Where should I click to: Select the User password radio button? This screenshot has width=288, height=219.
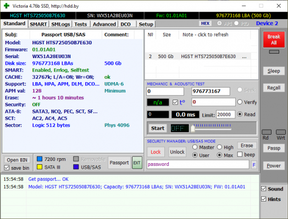coord(195,155)
